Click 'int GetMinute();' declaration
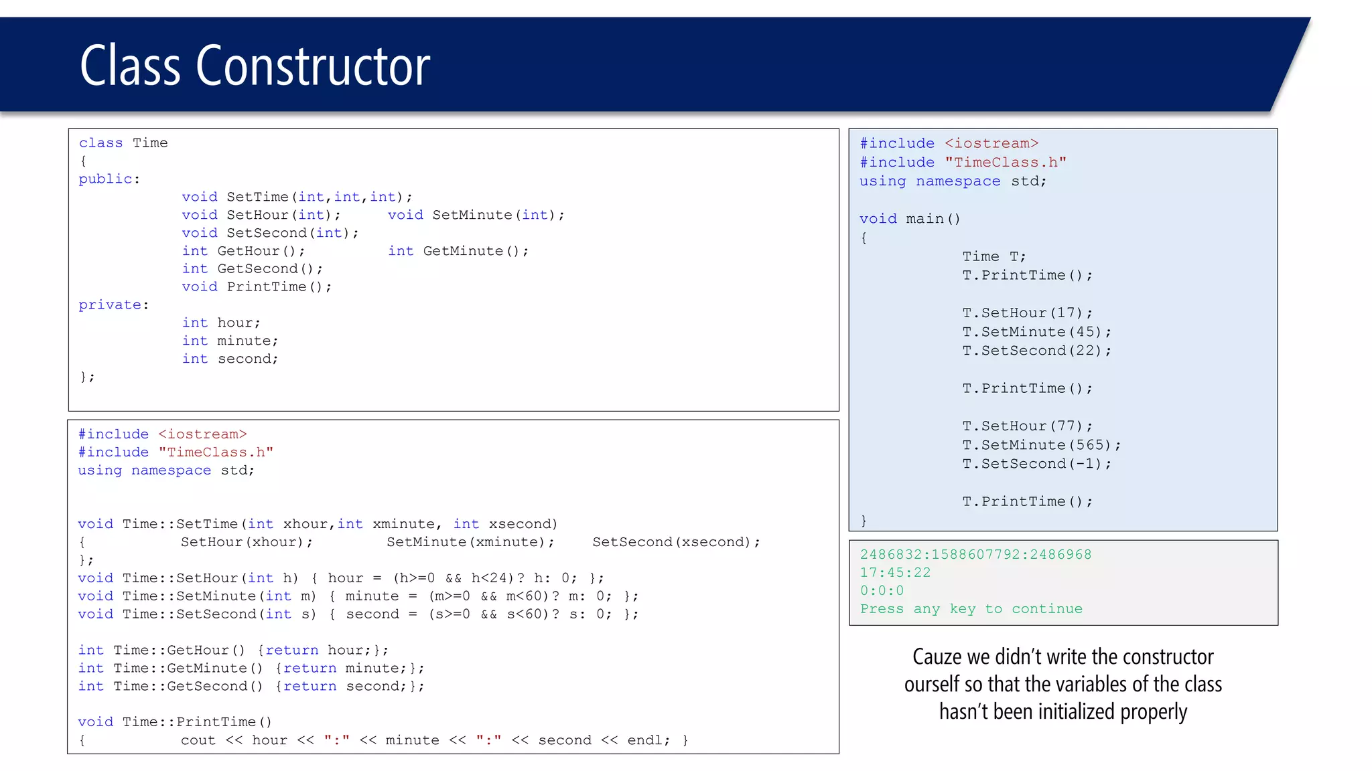This screenshot has width=1372, height=771. point(458,251)
